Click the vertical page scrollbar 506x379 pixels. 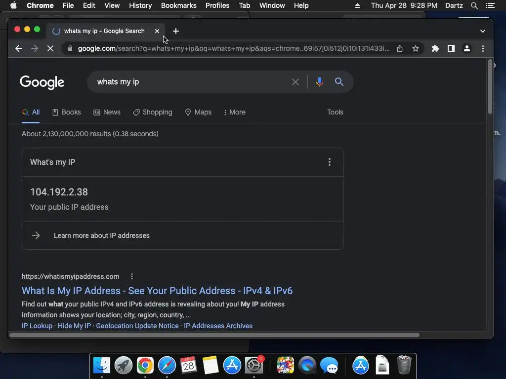[490, 87]
